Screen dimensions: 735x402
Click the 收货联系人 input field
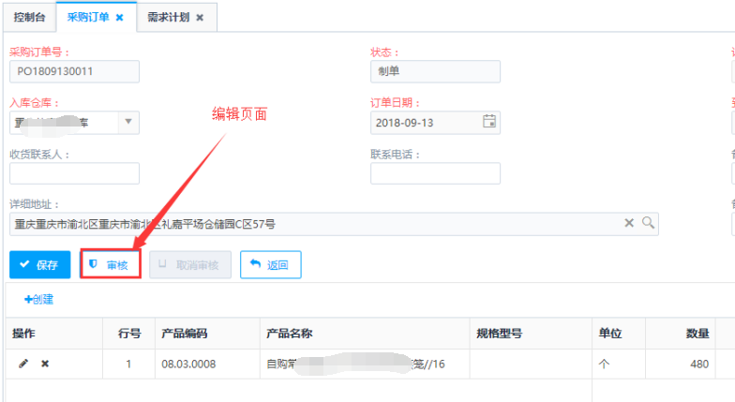point(74,173)
